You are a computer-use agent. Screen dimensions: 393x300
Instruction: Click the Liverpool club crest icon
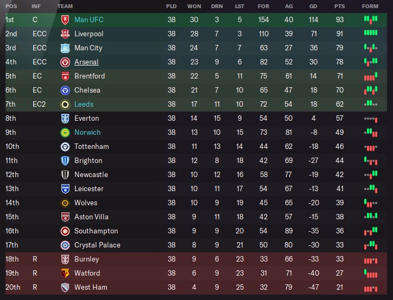(x=65, y=34)
